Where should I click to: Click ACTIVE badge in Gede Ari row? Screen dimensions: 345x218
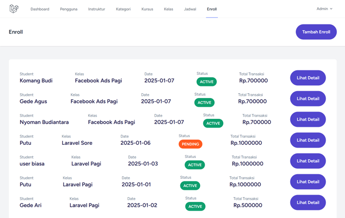tap(195, 207)
